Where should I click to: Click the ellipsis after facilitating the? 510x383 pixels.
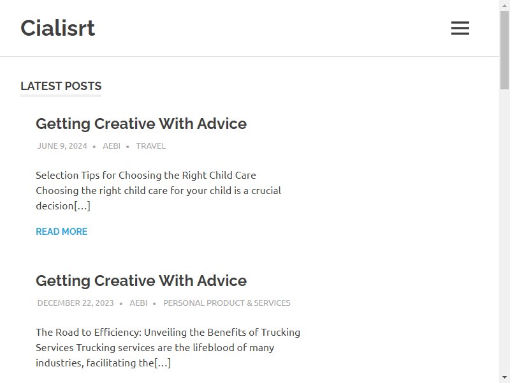[163, 363]
